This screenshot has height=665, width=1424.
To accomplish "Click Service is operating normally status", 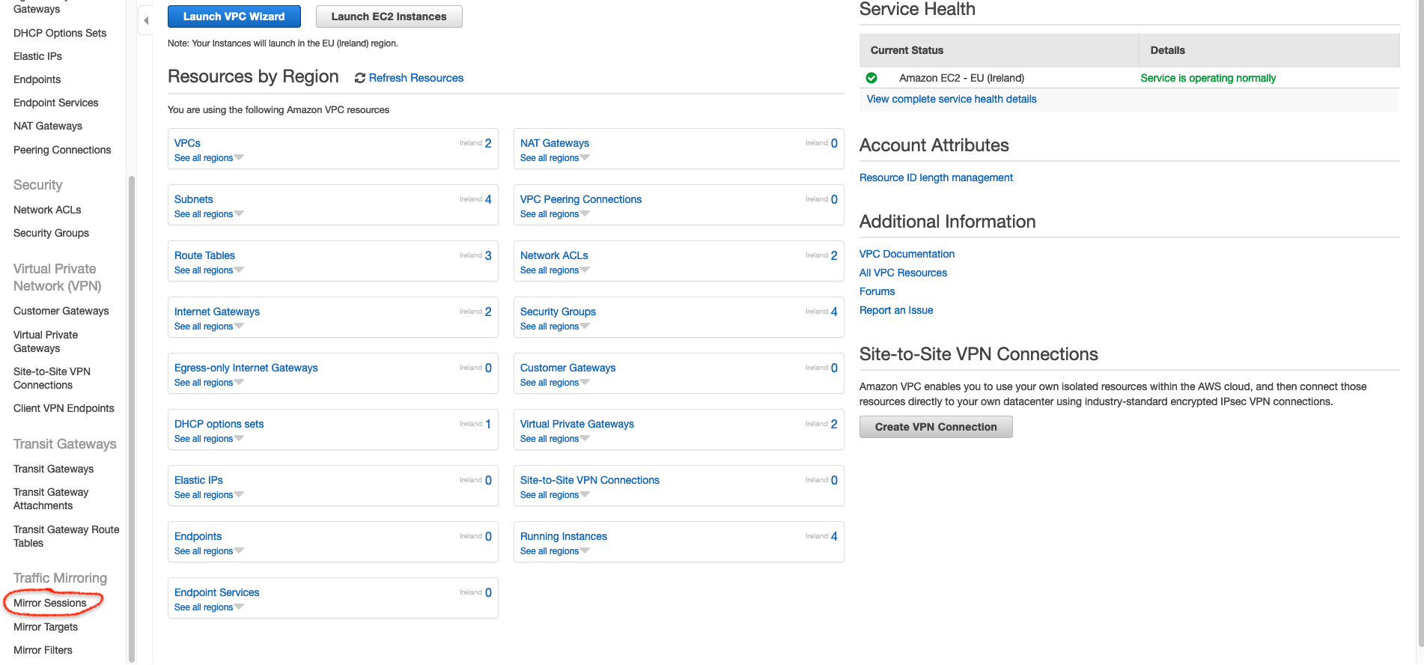I will [1208, 78].
